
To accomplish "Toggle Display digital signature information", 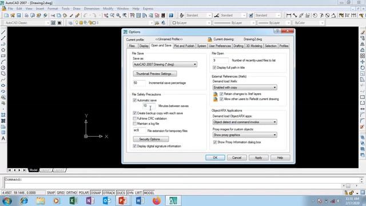I will [135, 146].
